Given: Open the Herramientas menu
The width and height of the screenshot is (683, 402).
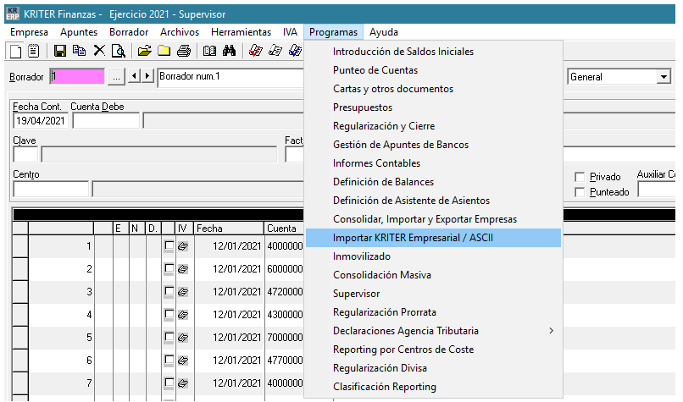Looking at the screenshot, I should coord(241,31).
